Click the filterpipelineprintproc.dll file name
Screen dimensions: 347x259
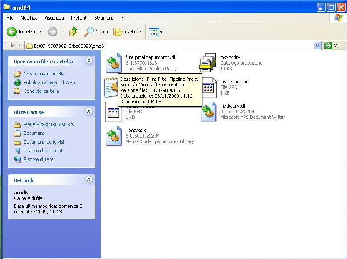point(151,57)
